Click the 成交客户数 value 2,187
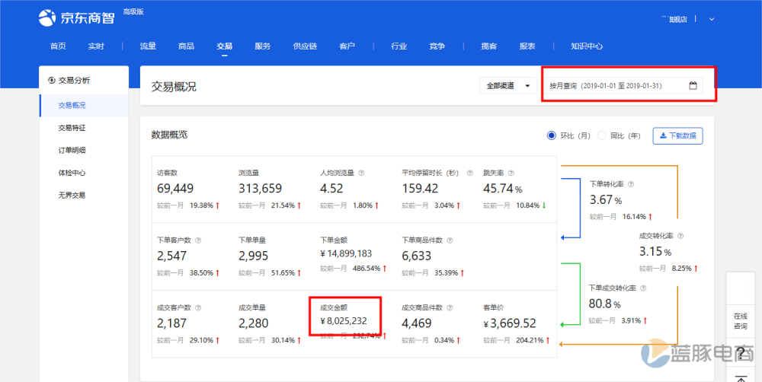762x382 pixels. [171, 323]
